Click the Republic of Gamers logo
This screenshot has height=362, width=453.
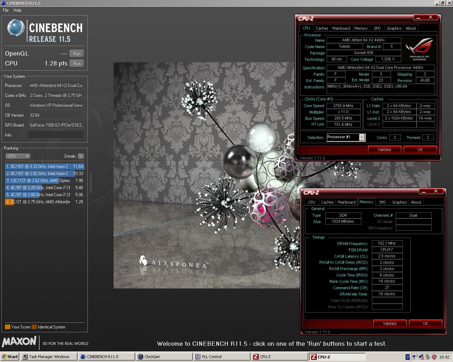(419, 49)
